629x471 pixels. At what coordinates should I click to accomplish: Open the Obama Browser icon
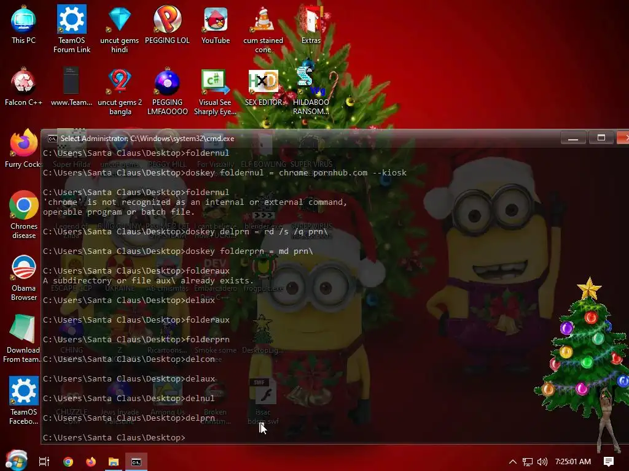(24, 277)
